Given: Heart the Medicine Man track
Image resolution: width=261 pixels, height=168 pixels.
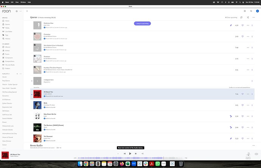Looking at the screenshot, I should click(x=242, y=25).
